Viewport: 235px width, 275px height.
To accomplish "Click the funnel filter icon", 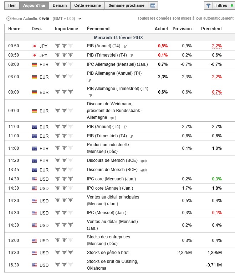I will (x=209, y=6).
